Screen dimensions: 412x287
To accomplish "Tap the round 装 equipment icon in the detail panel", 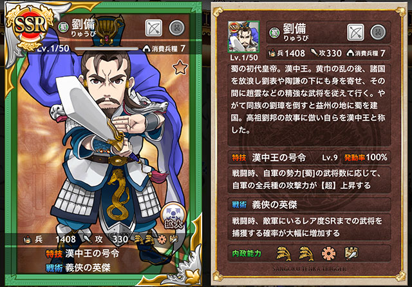I will 378,32.
